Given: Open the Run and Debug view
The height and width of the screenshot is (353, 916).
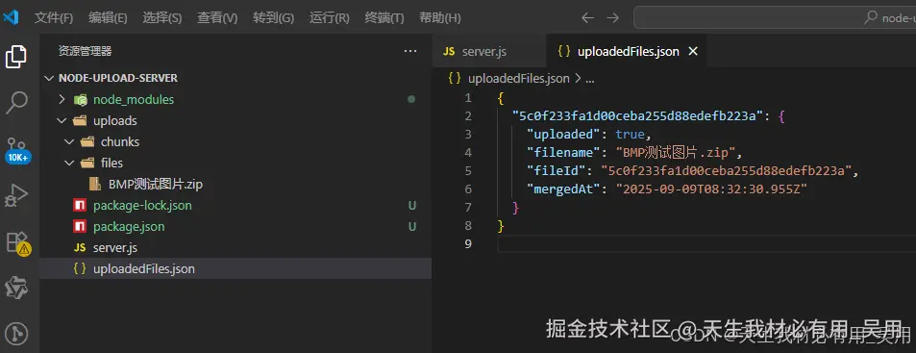Looking at the screenshot, I should 16,196.
